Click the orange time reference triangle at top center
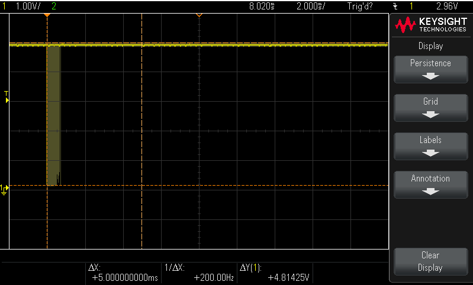 pyautogui.click(x=199, y=15)
